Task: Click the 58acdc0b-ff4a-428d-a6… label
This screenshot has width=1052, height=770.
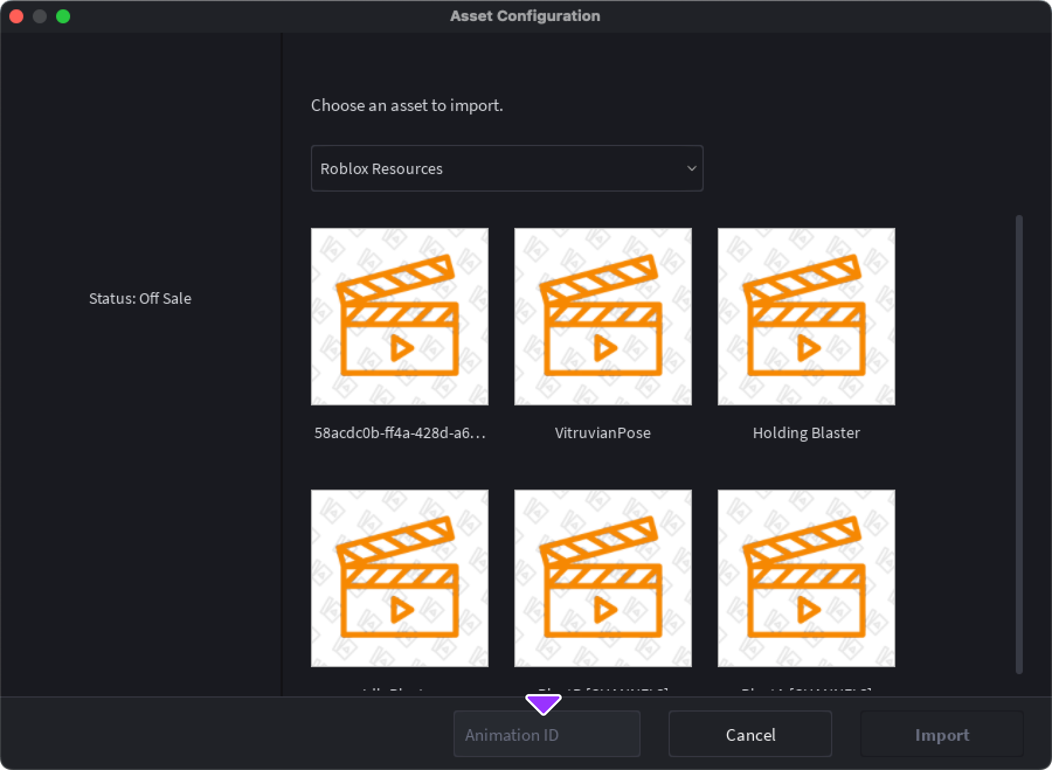Action: 400,433
